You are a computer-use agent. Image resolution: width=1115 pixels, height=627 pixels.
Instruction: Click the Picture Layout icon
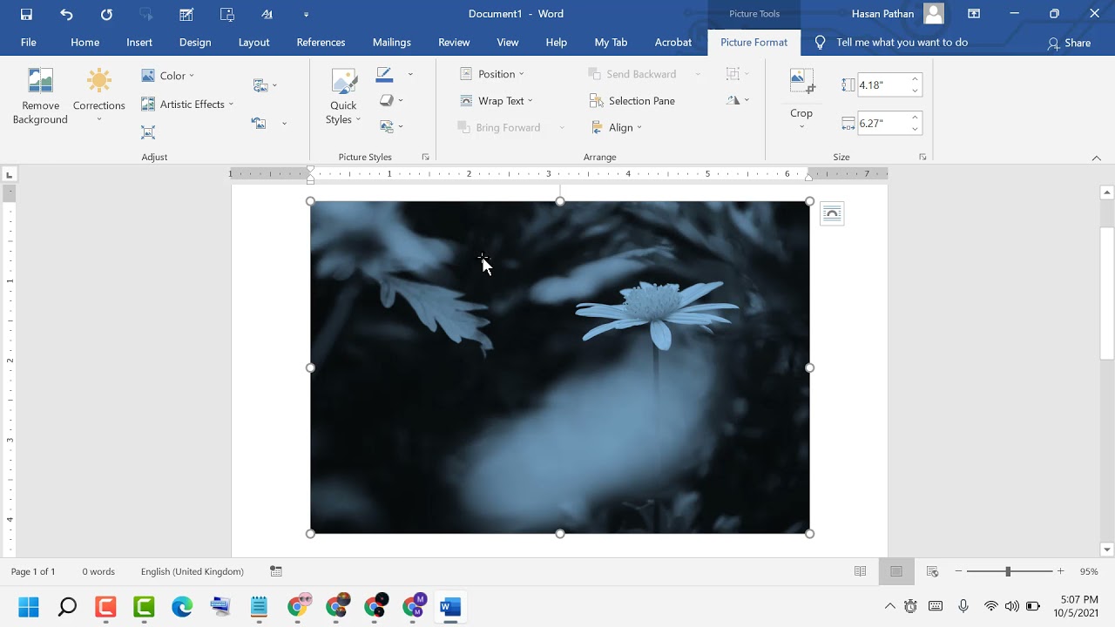point(387,126)
